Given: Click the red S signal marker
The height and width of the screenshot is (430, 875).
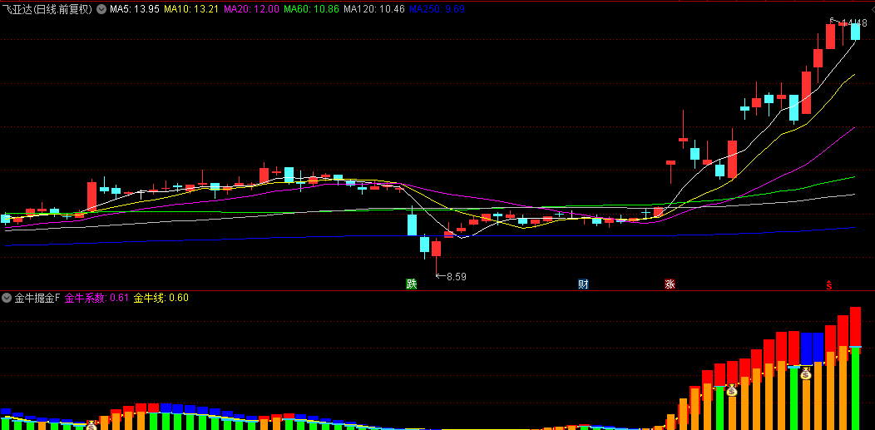Looking at the screenshot, I should point(829,285).
